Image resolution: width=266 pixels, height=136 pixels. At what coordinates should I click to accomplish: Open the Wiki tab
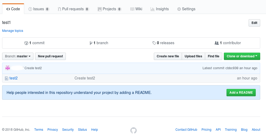[x=136, y=9]
